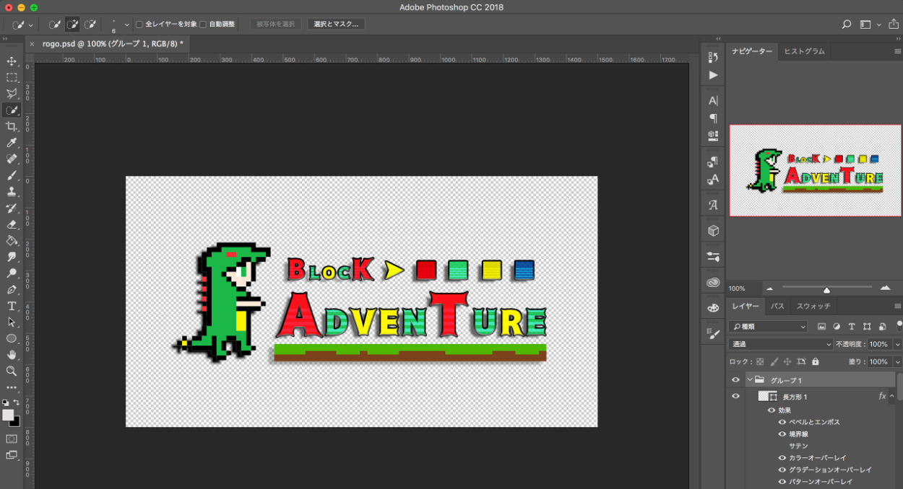Image resolution: width=903 pixels, height=489 pixels.
Task: Collapse the グループ 1 folder
Action: 750,380
